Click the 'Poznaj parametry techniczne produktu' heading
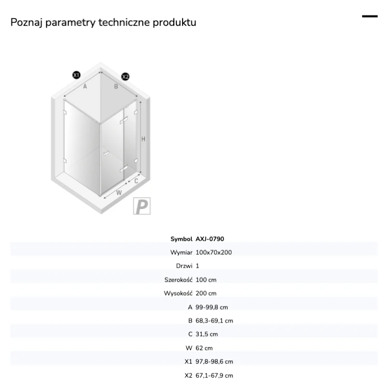 click(103, 22)
